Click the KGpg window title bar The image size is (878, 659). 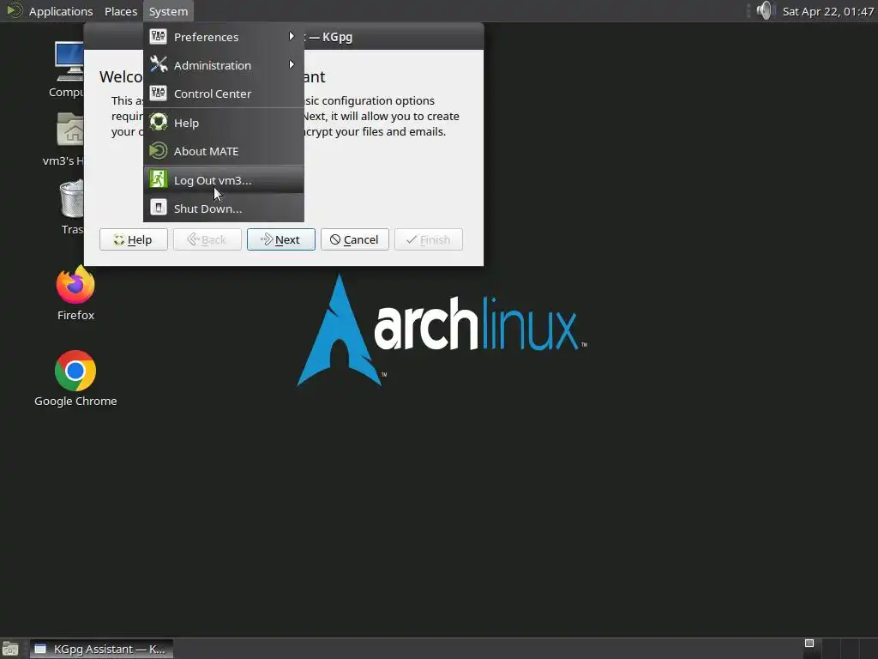[394, 37]
